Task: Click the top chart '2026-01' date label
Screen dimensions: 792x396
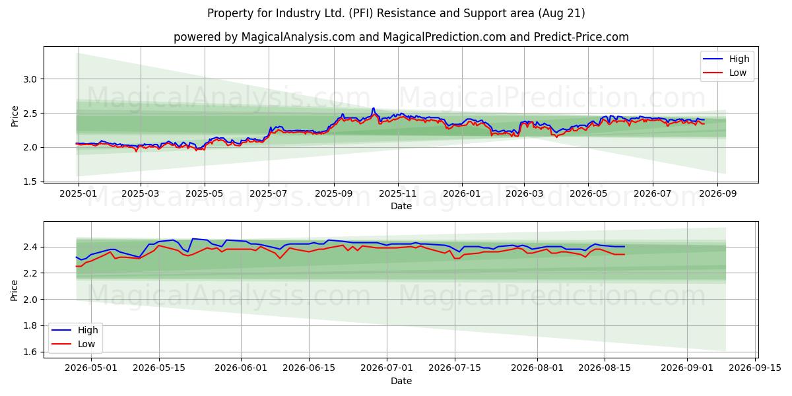Action: [x=461, y=194]
